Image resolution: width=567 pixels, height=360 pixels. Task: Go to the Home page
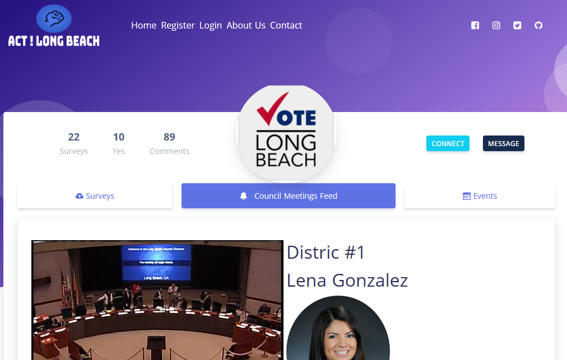click(143, 25)
